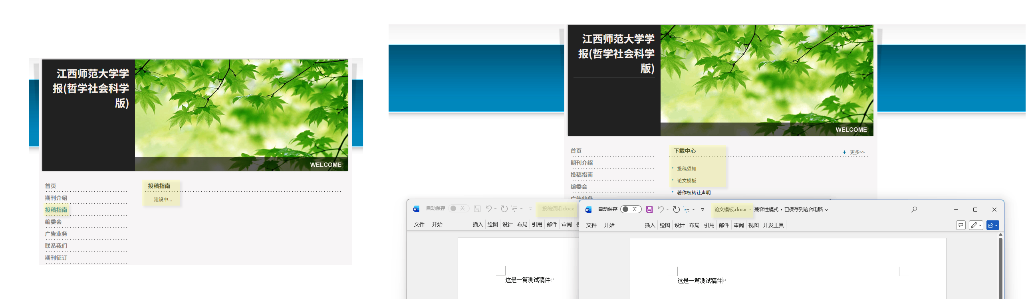Open the Undo dropdown in 投稿须知.docx window
Image resolution: width=1026 pixels, height=299 pixels.
click(495, 209)
